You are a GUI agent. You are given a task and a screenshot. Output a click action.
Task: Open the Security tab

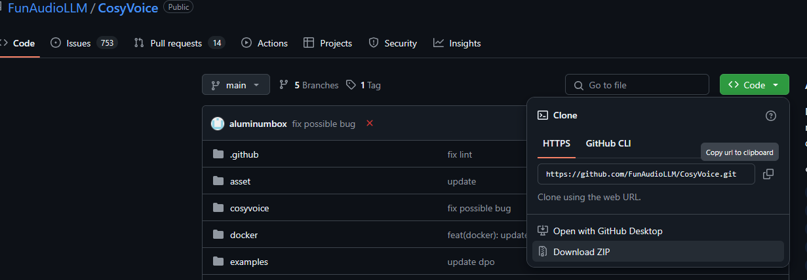click(x=393, y=43)
